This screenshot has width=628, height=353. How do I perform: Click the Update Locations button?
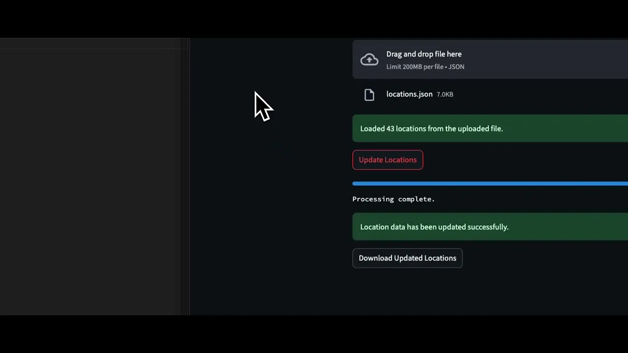pos(388,160)
